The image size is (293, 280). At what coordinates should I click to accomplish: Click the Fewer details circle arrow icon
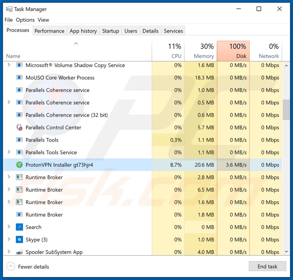tap(11, 267)
